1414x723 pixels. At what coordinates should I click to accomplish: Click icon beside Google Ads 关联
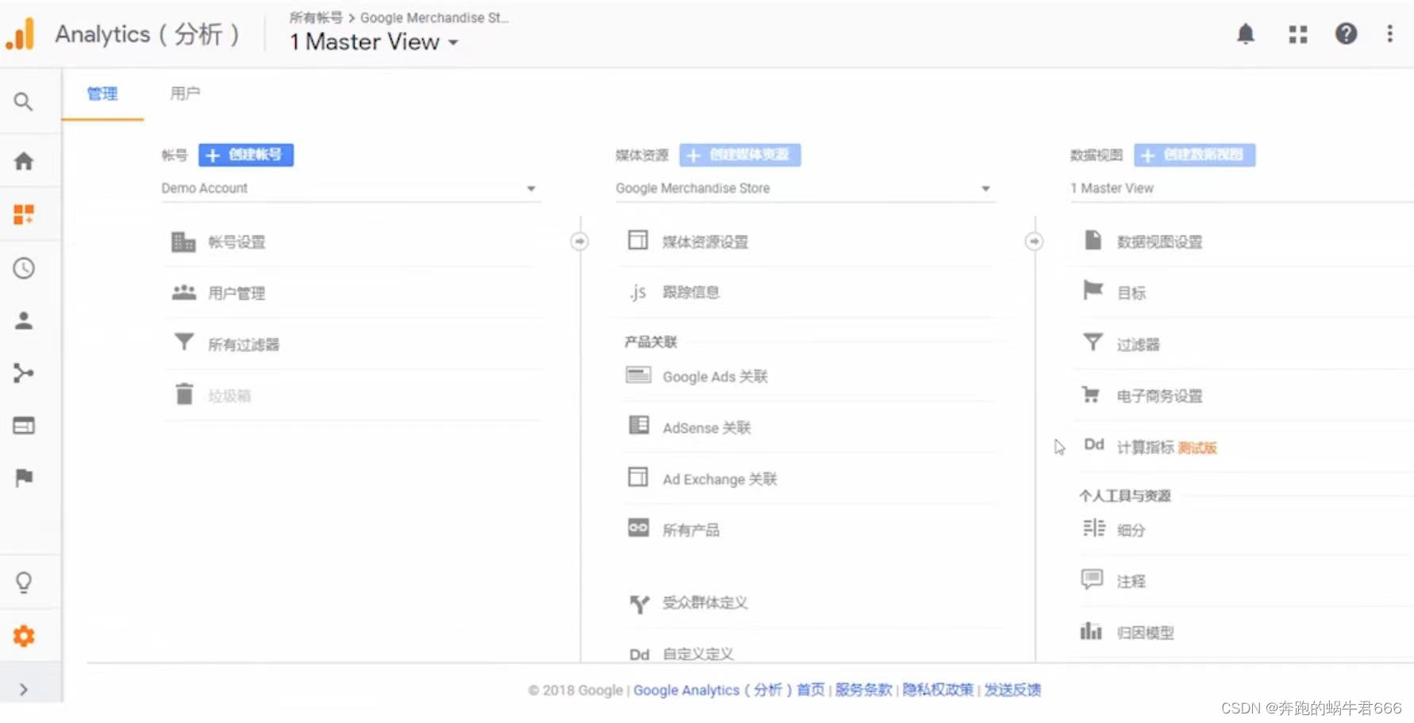tap(639, 375)
